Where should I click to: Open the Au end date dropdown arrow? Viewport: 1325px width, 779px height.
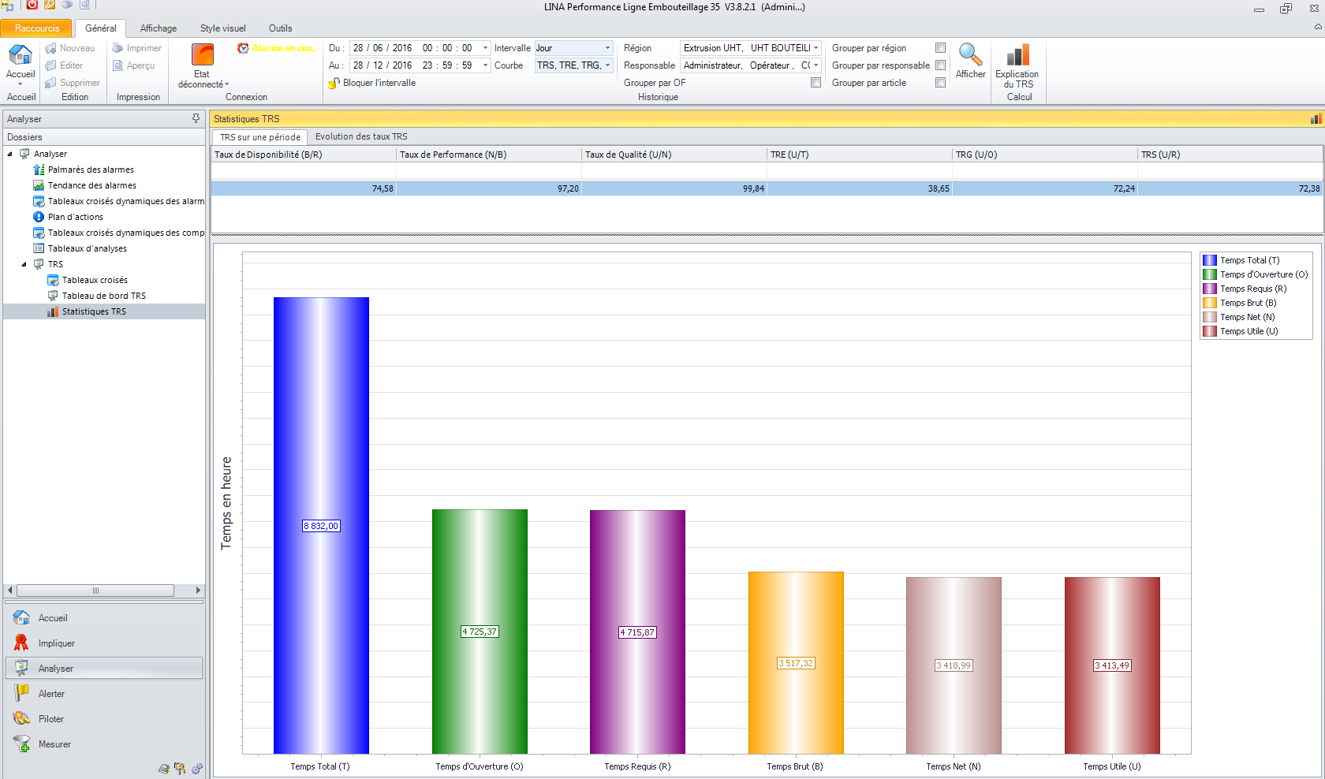pos(485,65)
